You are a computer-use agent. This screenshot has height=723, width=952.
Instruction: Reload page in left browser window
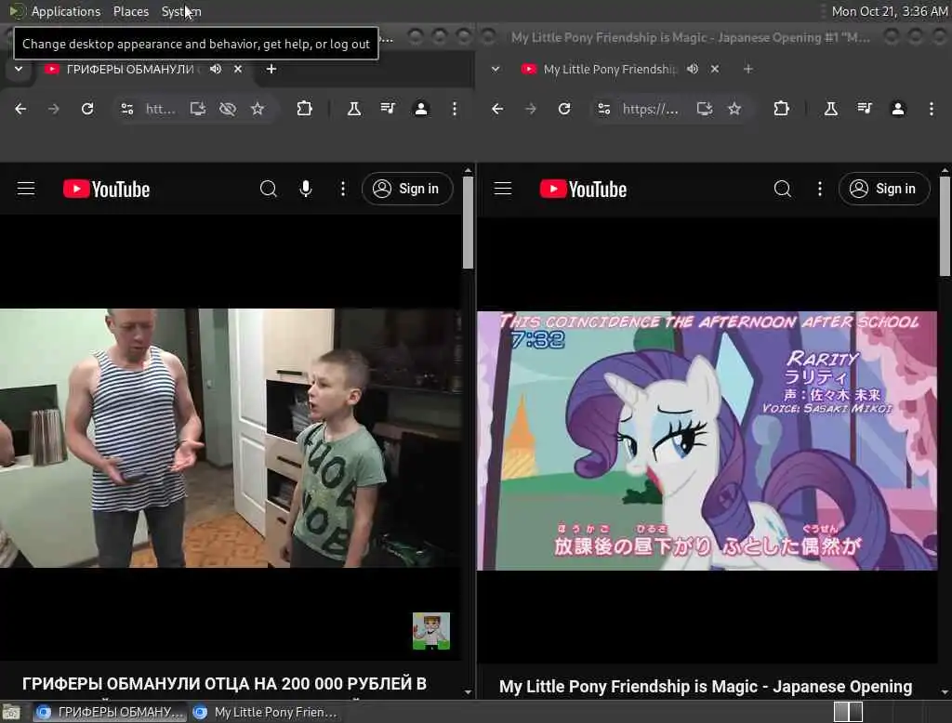87,109
